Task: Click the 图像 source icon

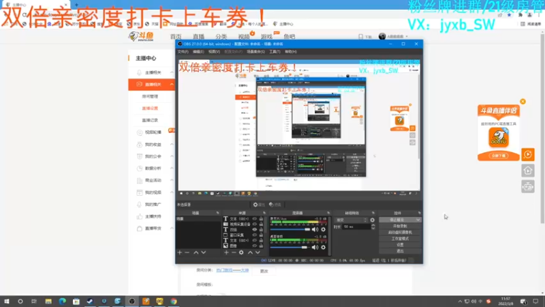Action: tap(225, 246)
